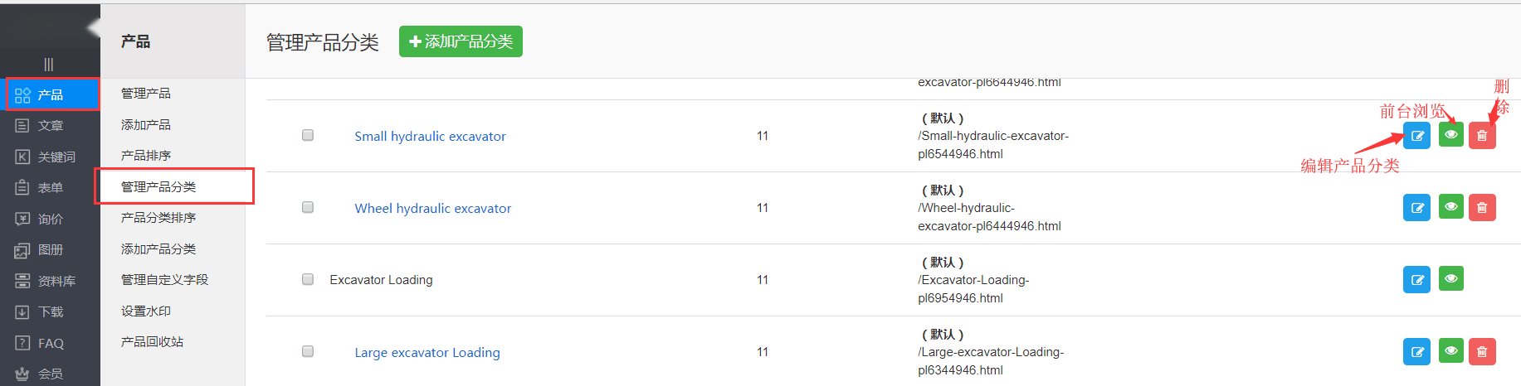Preview Small hydraulic excavator on frontend
This screenshot has height=386, width=1521.
(1450, 135)
